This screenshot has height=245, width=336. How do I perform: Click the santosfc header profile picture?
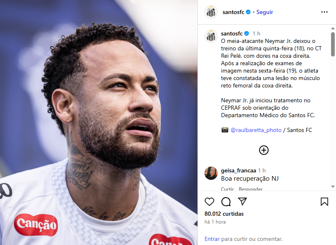point(211,12)
